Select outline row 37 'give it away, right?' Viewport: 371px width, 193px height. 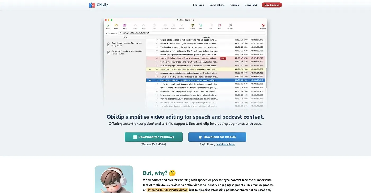point(206,66)
